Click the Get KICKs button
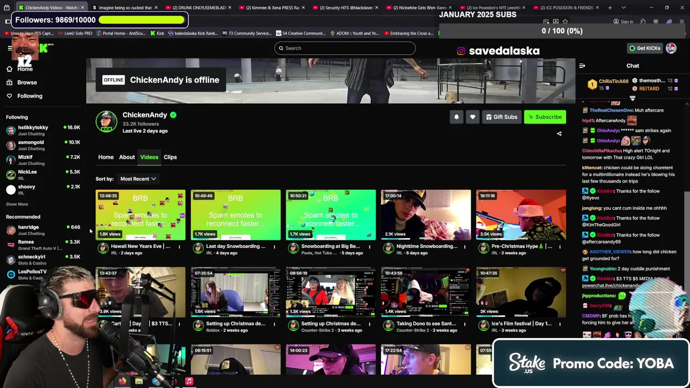 645,48
